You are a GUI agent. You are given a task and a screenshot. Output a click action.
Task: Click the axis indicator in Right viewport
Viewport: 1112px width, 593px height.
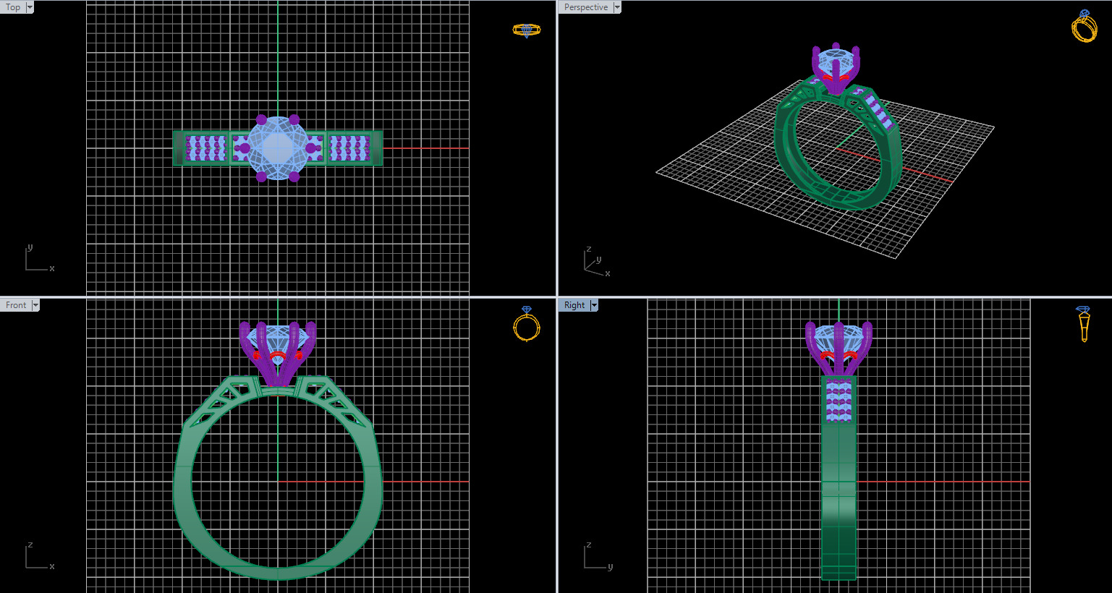(x=598, y=556)
